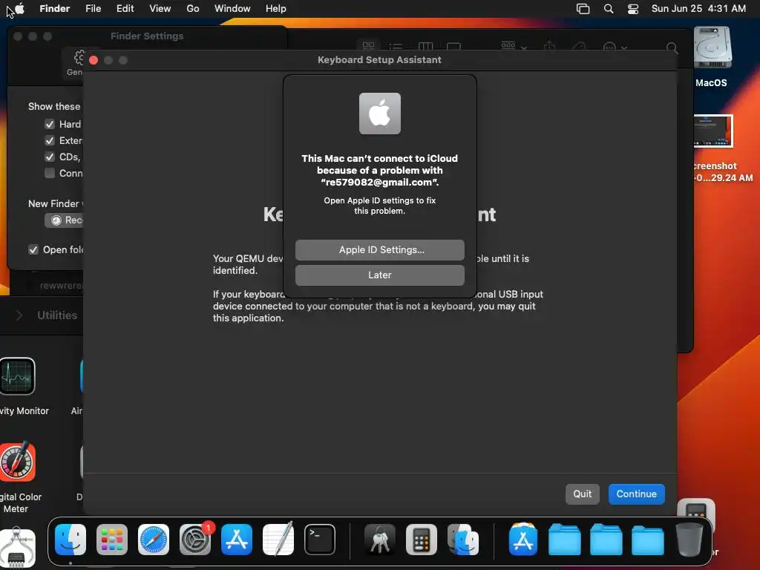The image size is (760, 570).
Task: Open the Trash in the Dock
Action: [689, 540]
